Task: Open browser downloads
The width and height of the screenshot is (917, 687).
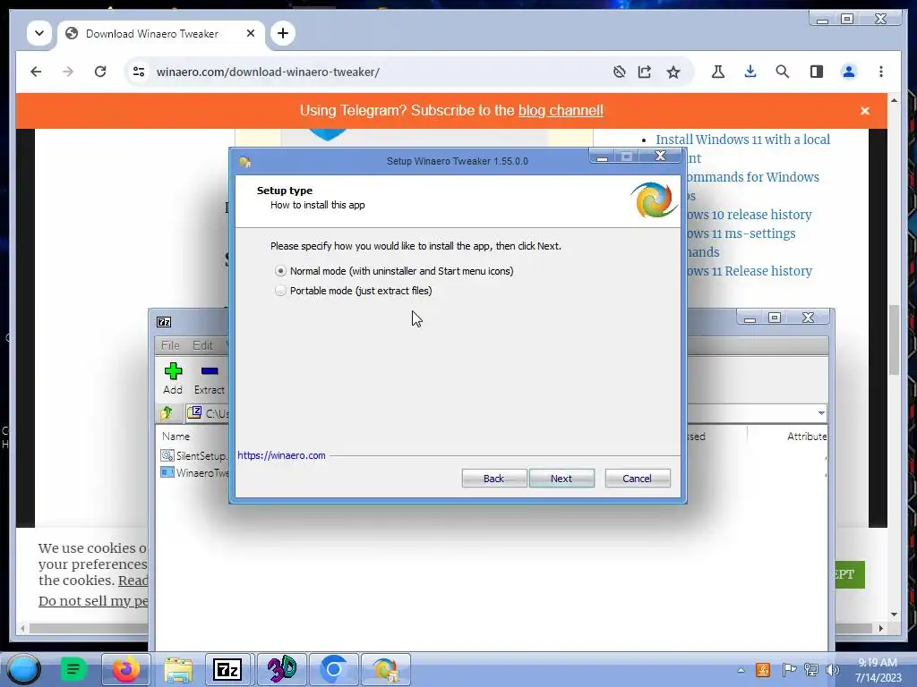Action: (x=750, y=72)
